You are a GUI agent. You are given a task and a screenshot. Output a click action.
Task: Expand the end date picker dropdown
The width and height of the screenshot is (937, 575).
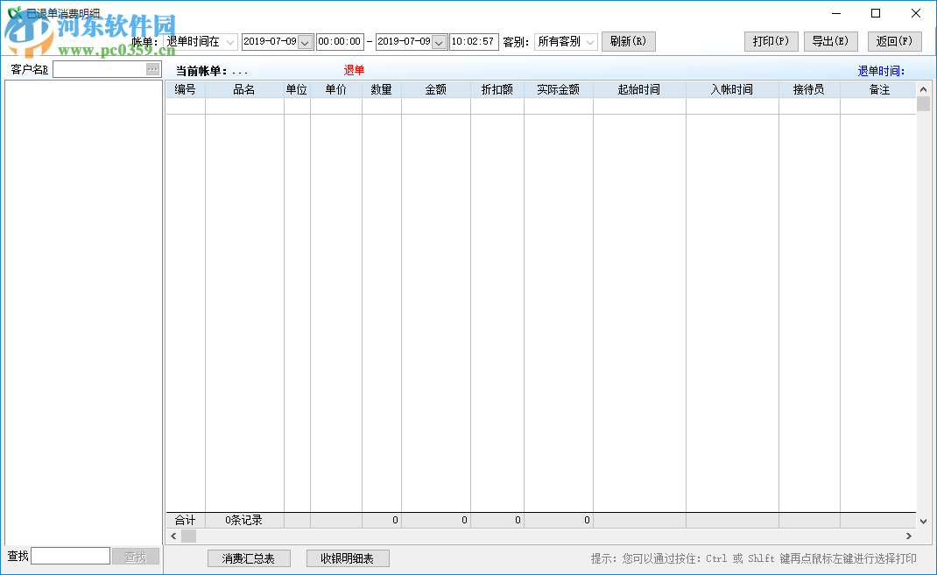[437, 41]
